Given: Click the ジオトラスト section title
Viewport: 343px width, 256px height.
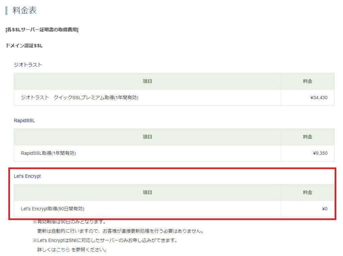Looking at the screenshot, I should [28, 65].
